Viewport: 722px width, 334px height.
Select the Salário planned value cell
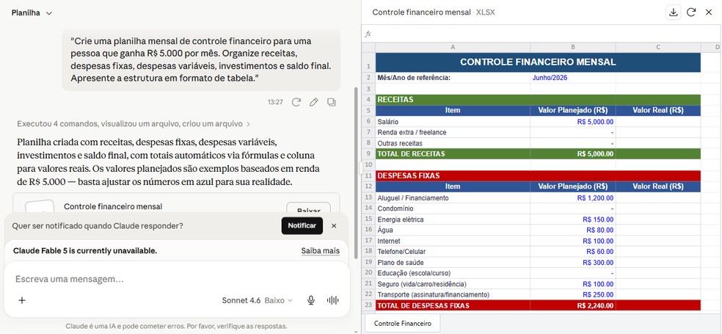pos(573,122)
